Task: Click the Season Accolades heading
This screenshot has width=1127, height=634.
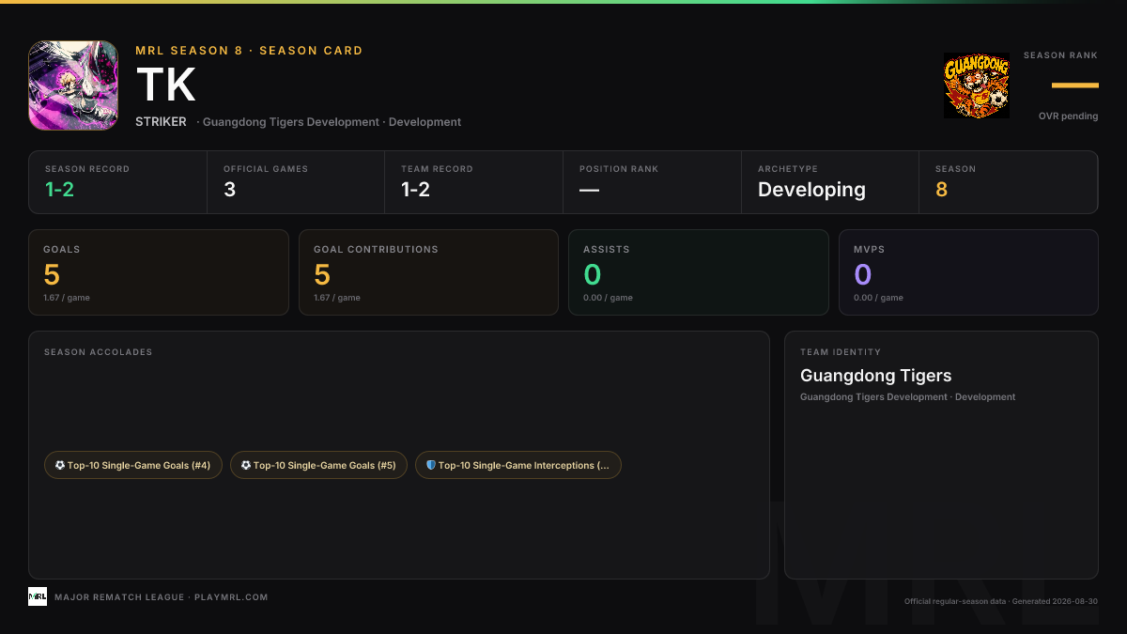Action: [x=98, y=352]
